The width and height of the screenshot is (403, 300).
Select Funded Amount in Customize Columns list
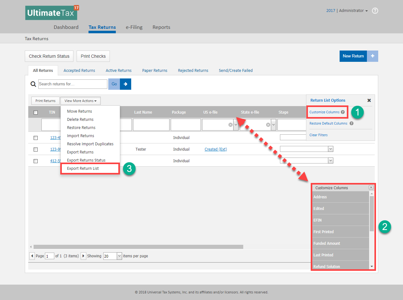[341, 244]
